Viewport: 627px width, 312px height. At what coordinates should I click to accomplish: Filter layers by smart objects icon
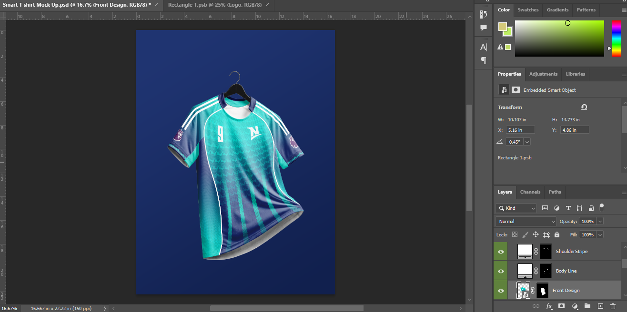tap(591, 208)
